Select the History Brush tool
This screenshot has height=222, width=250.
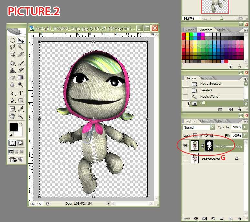21,70
